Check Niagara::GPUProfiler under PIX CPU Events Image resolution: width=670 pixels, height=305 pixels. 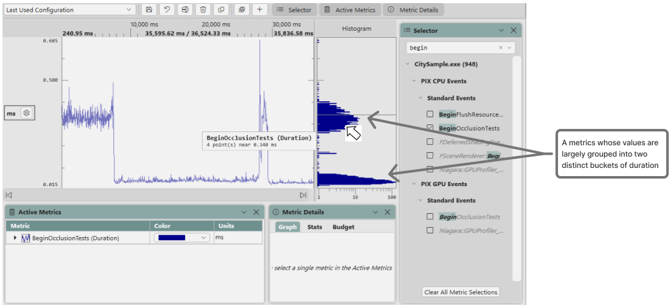click(x=430, y=169)
